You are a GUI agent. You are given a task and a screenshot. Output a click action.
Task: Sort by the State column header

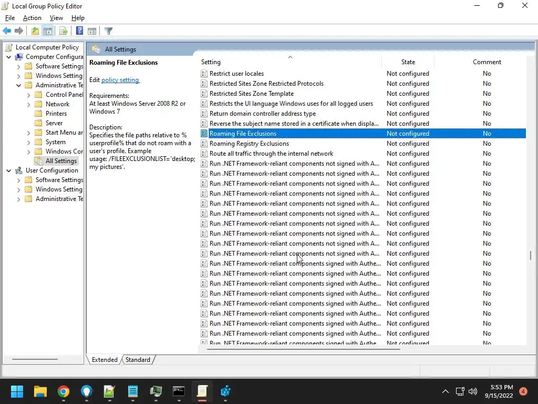[408, 62]
